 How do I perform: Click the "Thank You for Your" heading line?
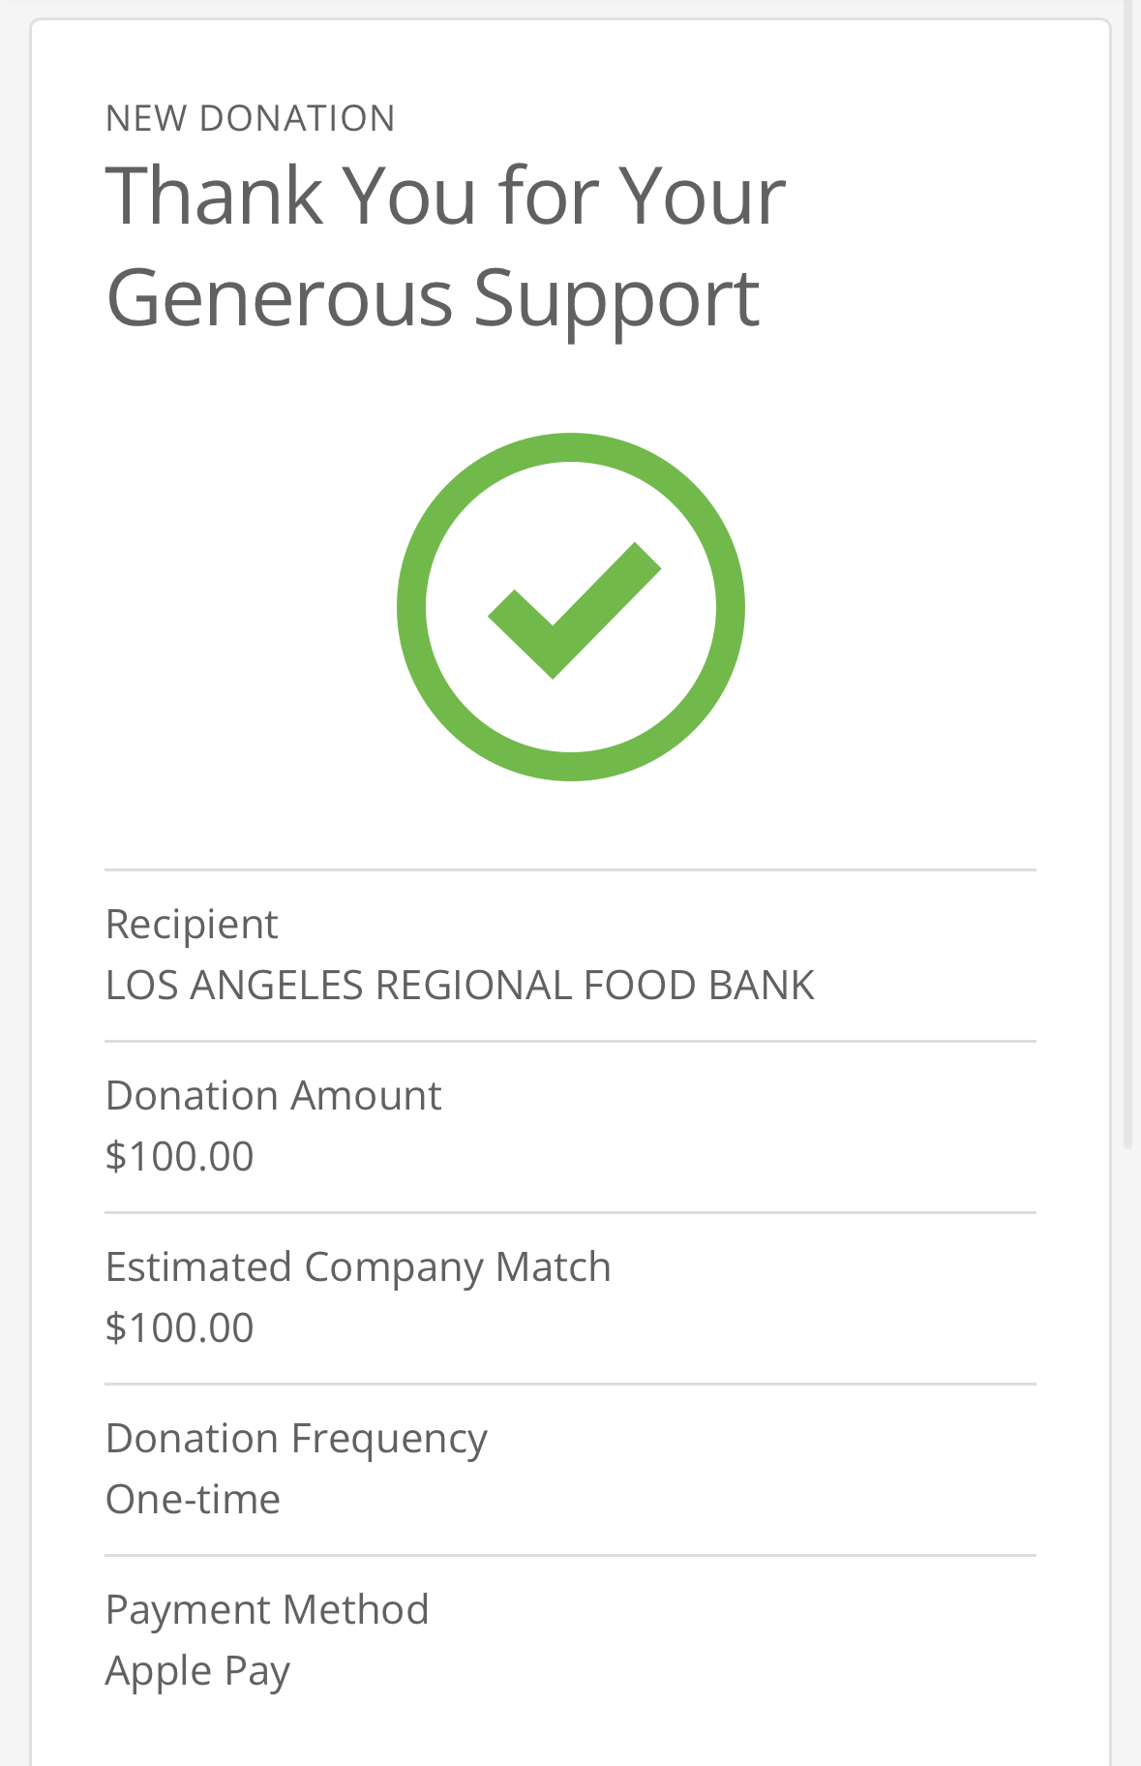point(445,197)
